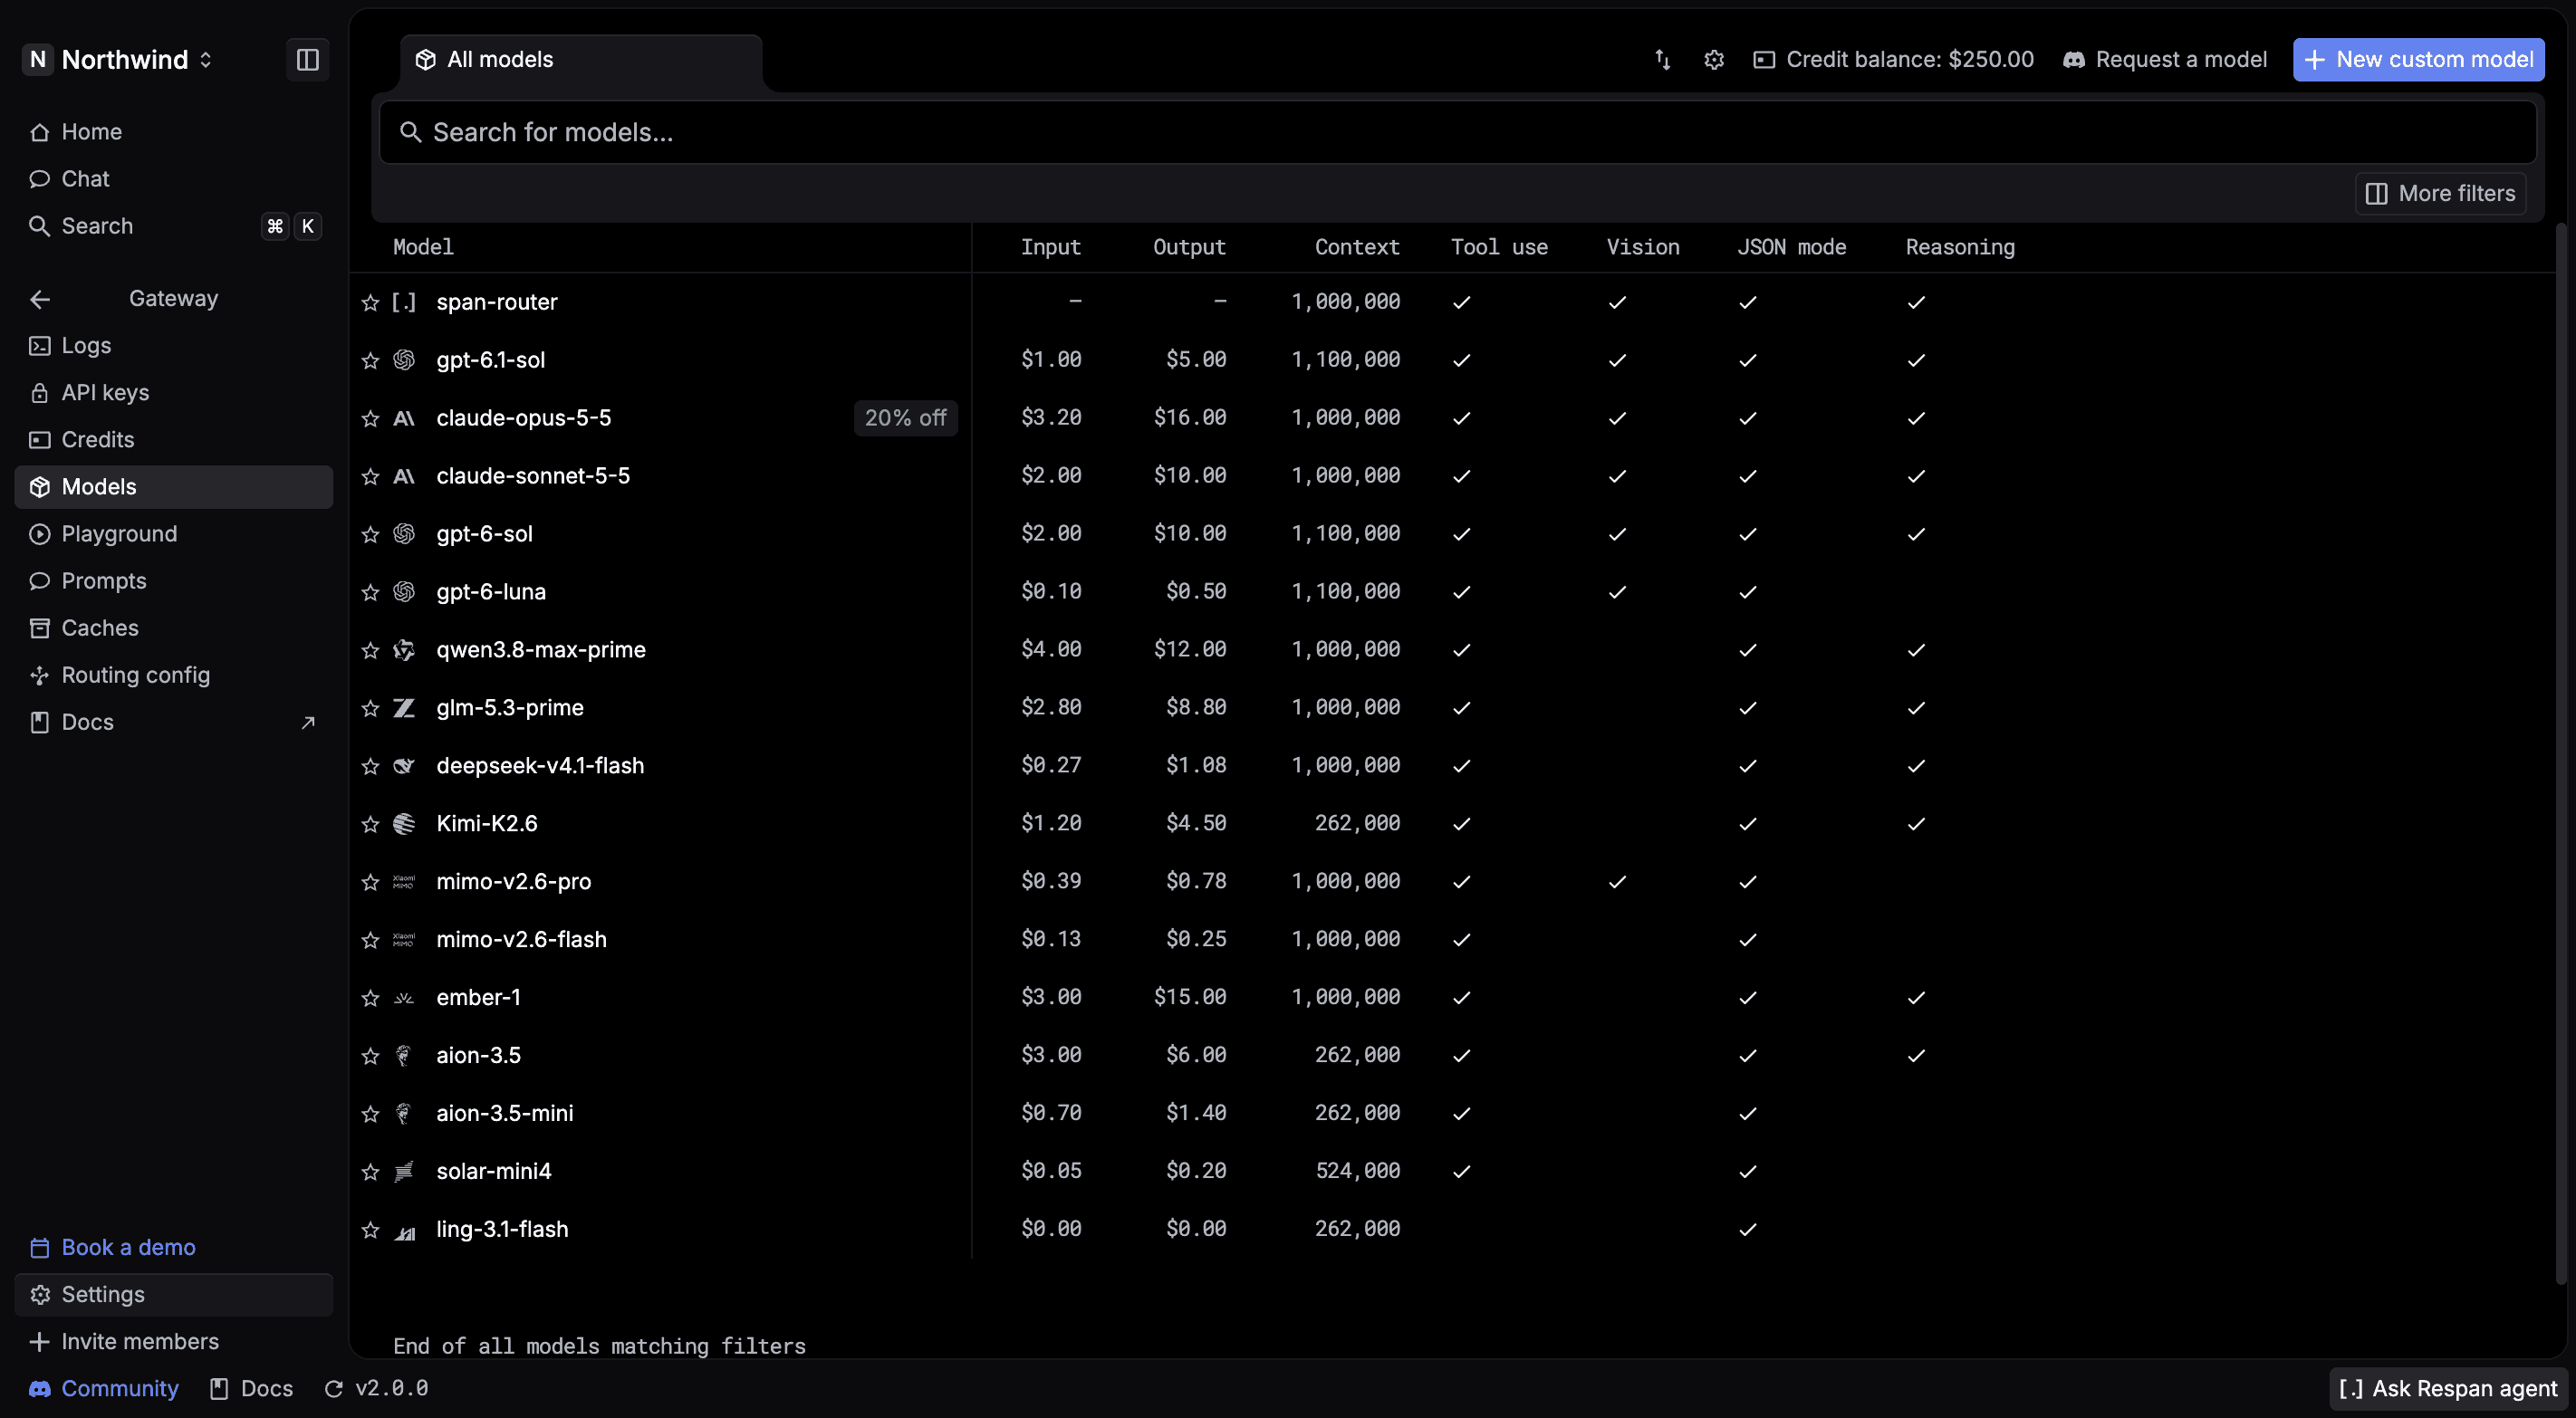Screen dimensions: 2576x1418
Task: Click the Credit balance: $250.00 indicator
Action: click(x=1894, y=59)
